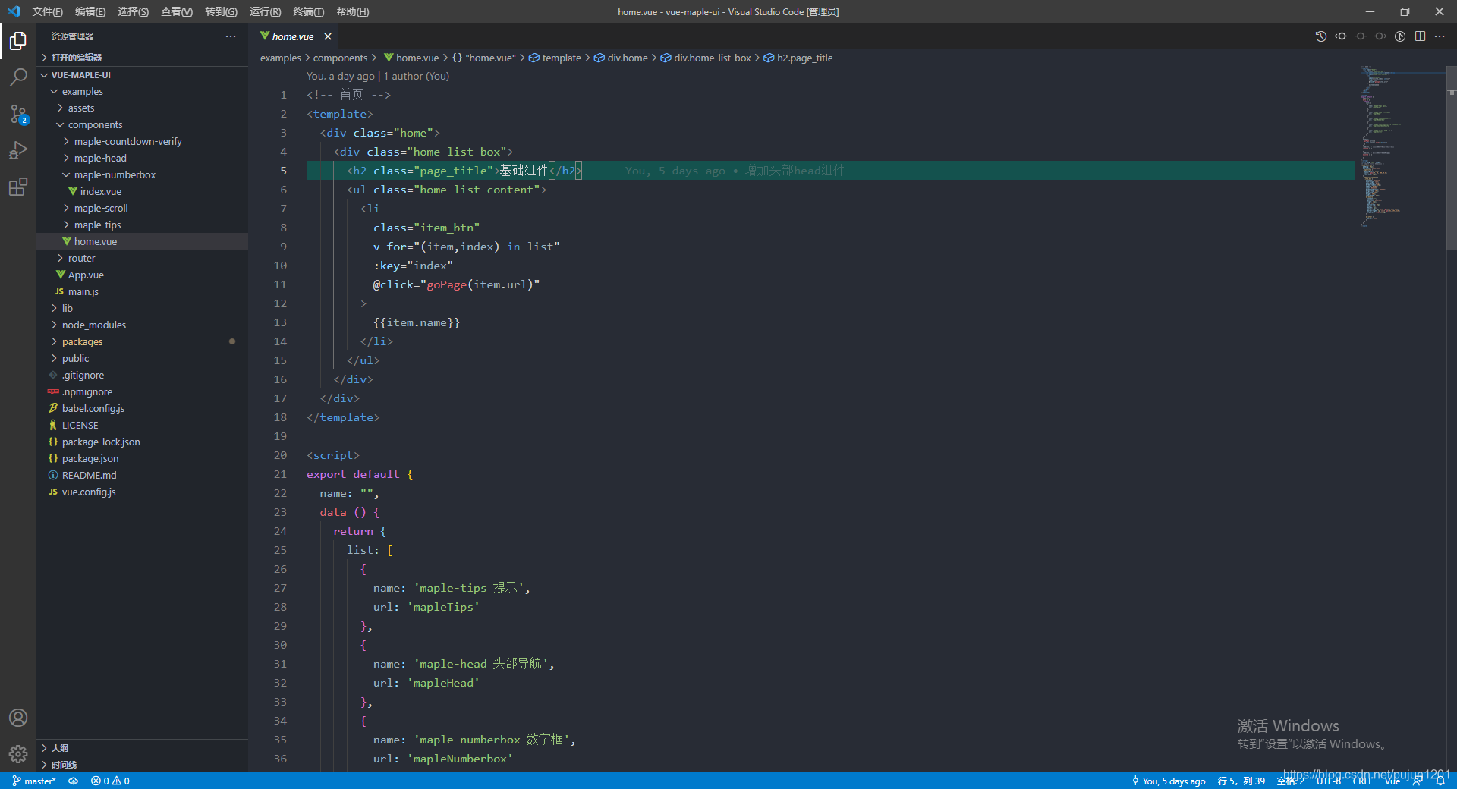Close the home.vue editor tab
The image size is (1457, 789).
(x=328, y=36)
